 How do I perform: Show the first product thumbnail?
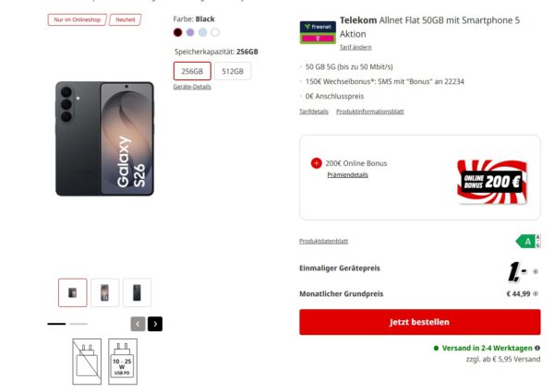72,292
